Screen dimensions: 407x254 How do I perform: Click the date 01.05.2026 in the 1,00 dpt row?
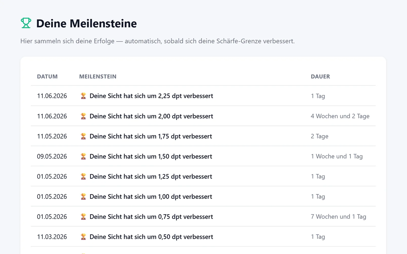point(52,197)
